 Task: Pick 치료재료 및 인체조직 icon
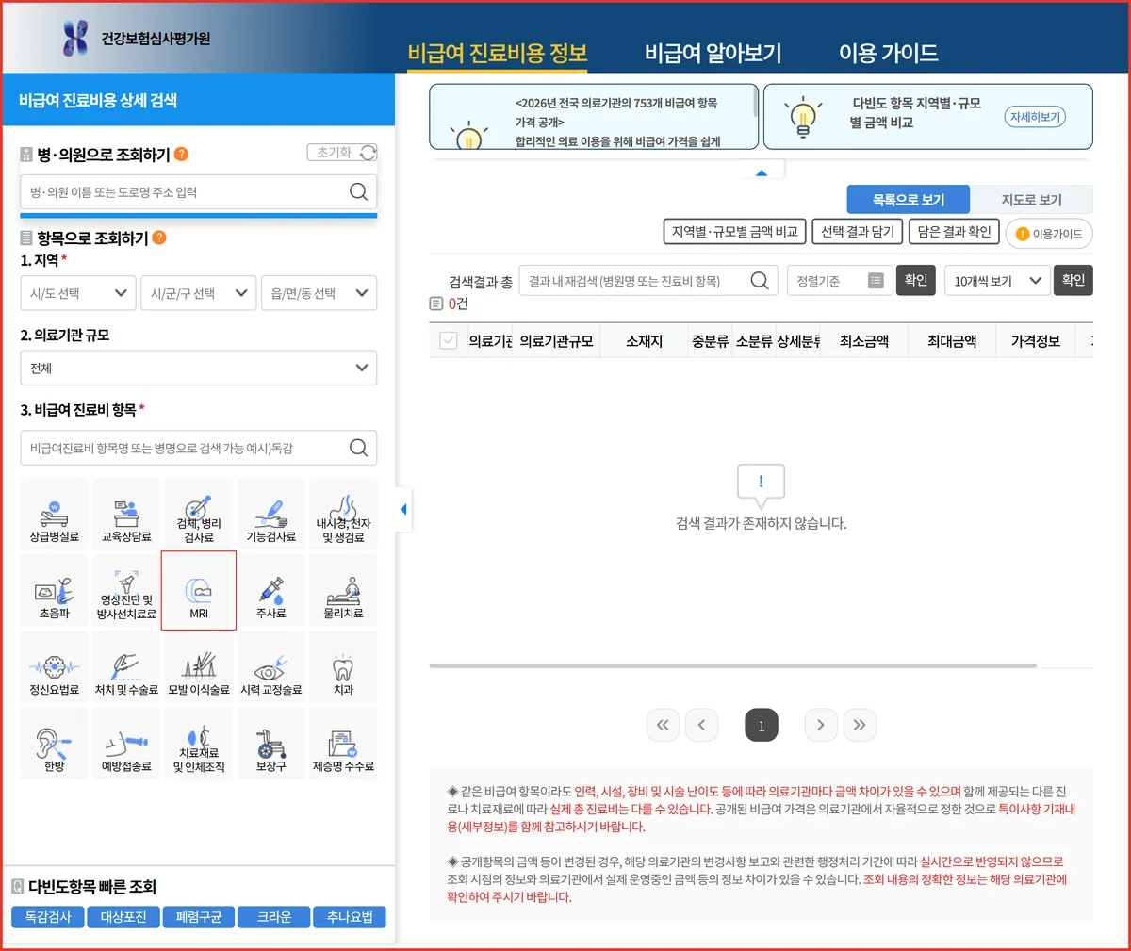tap(199, 745)
